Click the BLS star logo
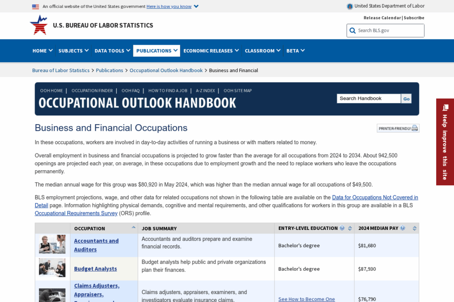This screenshot has height=302, width=454. coord(39,25)
